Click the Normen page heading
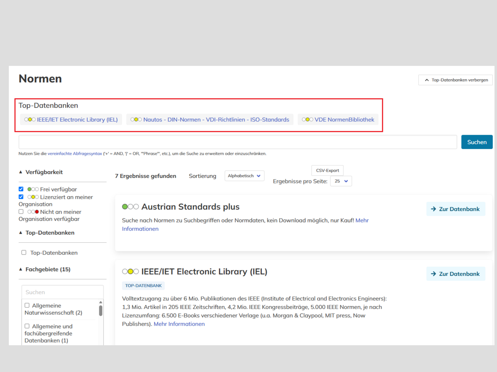This screenshot has width=497, height=372. (40, 79)
